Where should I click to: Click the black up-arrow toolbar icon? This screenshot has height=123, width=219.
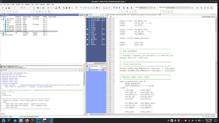pyautogui.click(x=67, y=8)
